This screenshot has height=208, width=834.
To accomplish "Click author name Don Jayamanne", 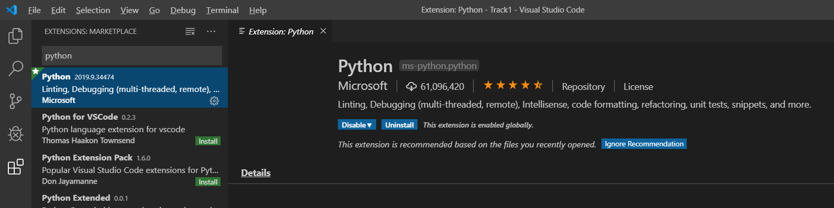I will click(70, 181).
